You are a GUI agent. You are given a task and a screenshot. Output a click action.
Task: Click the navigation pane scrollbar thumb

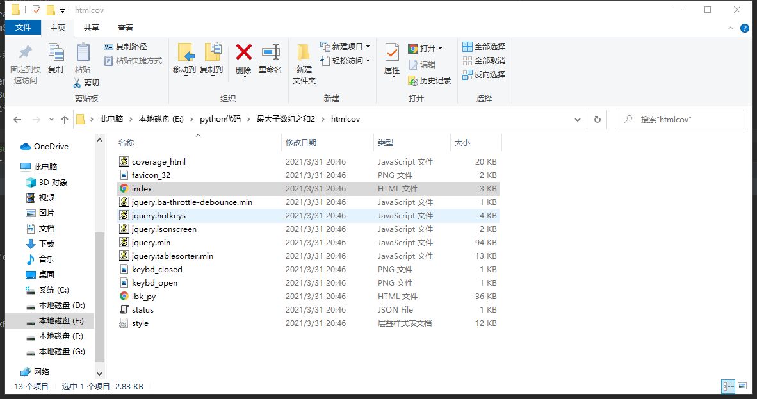point(99,297)
